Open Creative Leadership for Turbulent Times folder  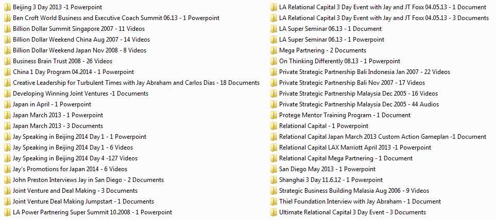[132, 83]
